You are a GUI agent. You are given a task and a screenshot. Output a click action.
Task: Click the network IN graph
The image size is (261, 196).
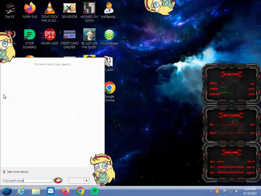pos(231,123)
